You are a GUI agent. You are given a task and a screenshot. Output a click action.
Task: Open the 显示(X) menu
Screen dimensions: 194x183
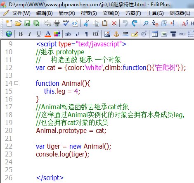[67, 13]
